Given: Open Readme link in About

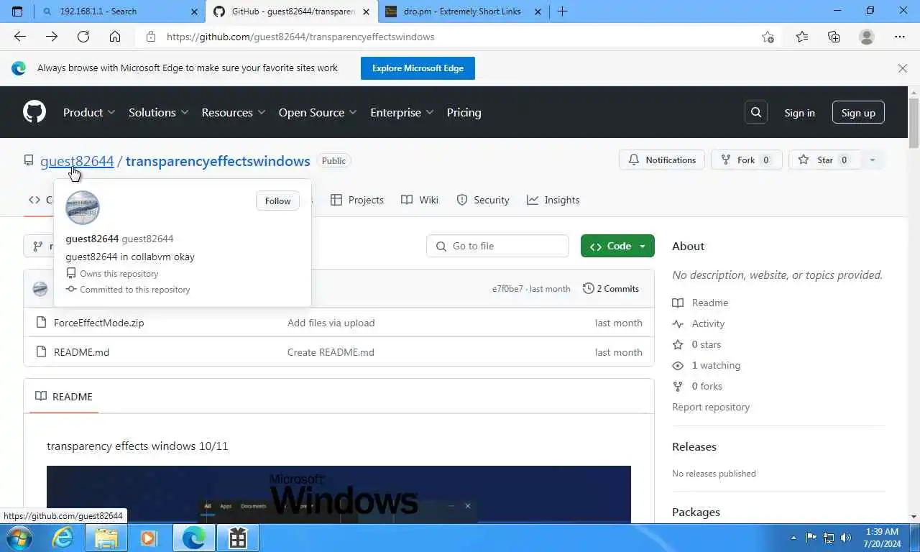Looking at the screenshot, I should click(709, 303).
